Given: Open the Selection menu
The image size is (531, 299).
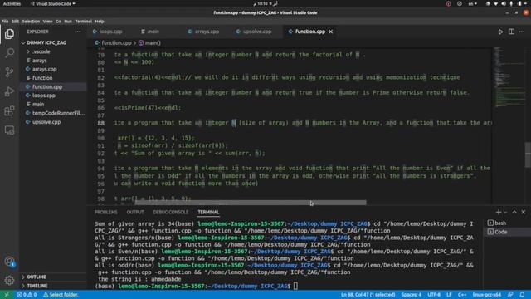Looking at the screenshot, I should pos(31,21).
